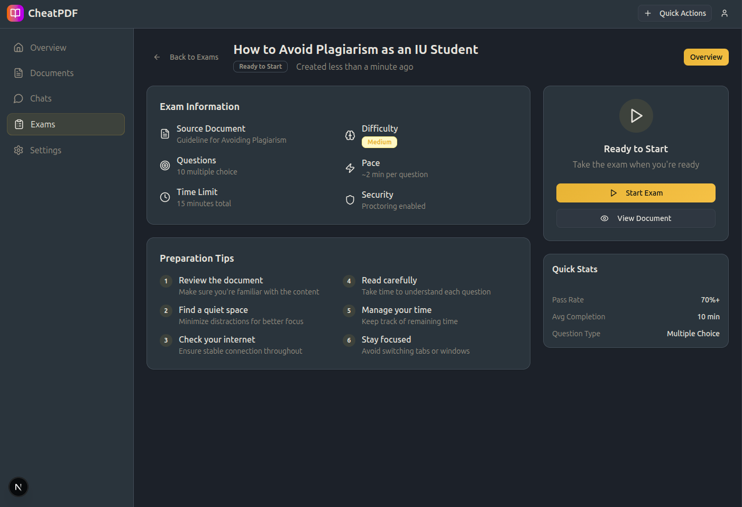This screenshot has width=742, height=507.
Task: Click the '70%+' Pass Rate value
Action: tap(710, 300)
